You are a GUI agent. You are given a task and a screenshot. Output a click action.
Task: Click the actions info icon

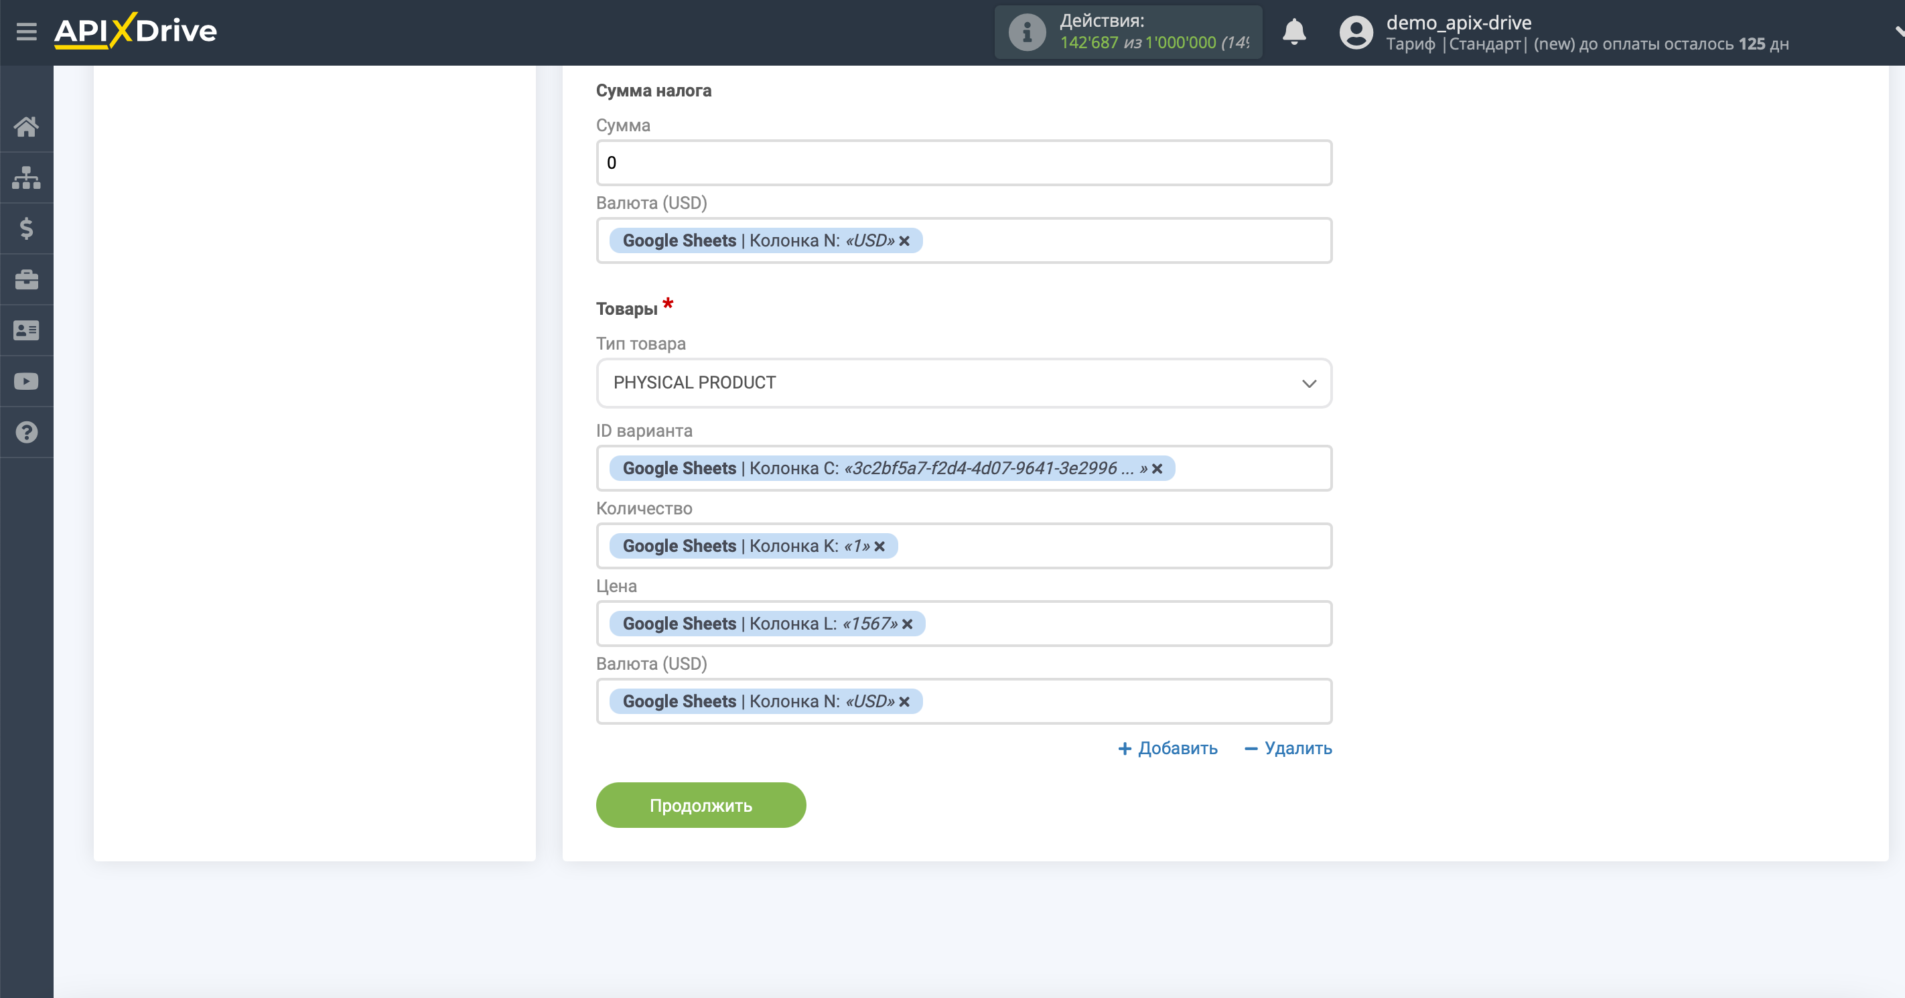(1028, 33)
